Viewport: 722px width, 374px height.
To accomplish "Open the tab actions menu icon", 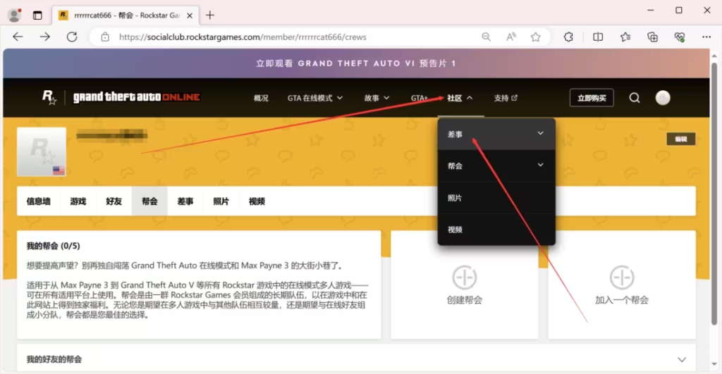I will click(37, 15).
